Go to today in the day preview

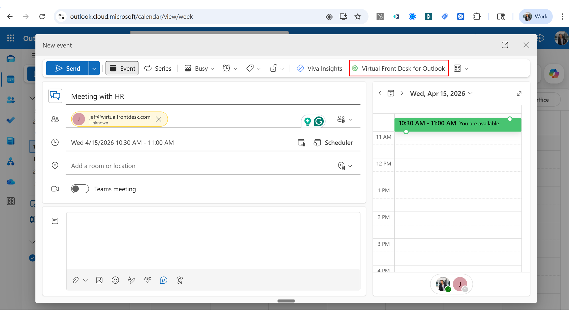391,93
